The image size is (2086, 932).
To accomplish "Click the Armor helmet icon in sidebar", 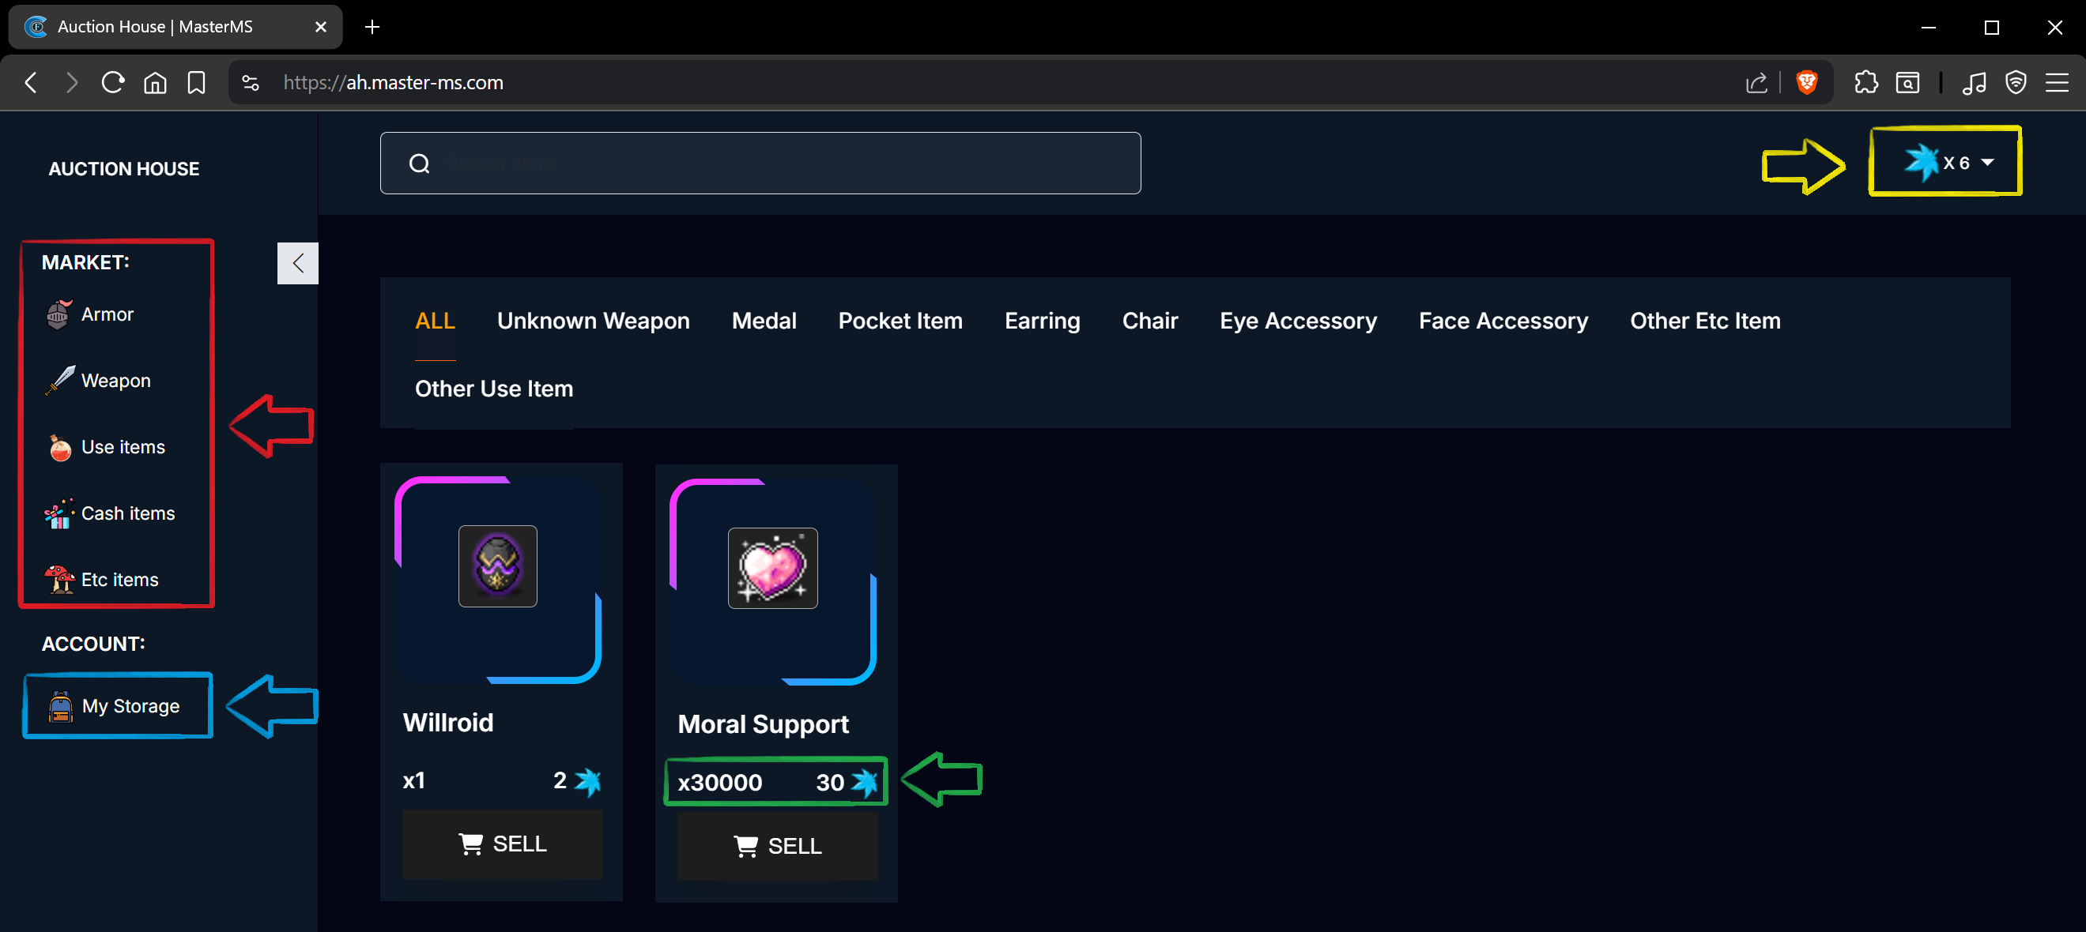I will tap(58, 314).
